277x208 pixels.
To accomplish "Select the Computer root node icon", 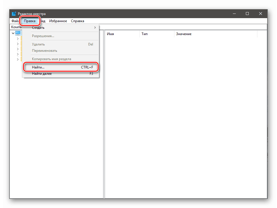I will click(x=18, y=33).
